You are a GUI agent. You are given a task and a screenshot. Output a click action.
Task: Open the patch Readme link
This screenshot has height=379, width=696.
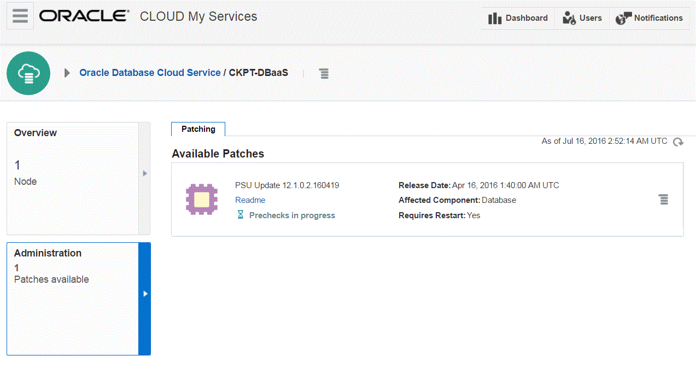point(250,200)
